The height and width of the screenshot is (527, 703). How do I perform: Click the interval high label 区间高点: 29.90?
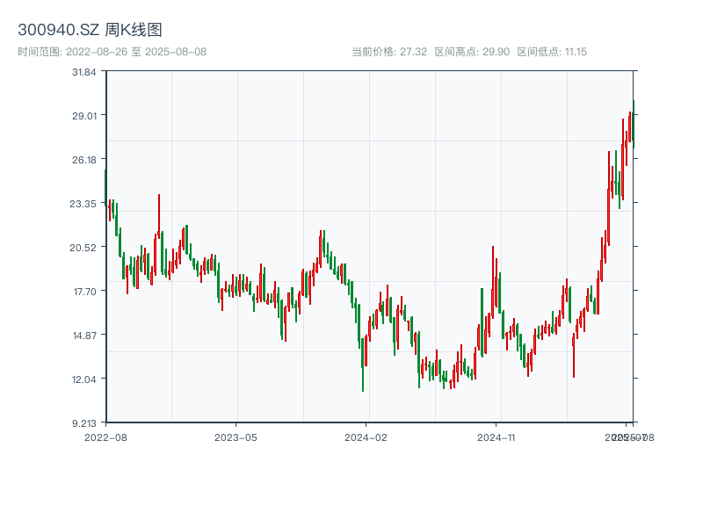tap(472, 52)
